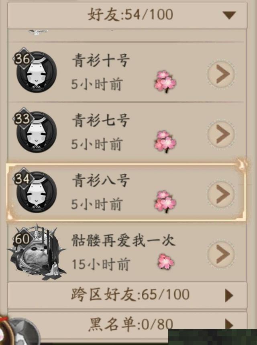Expand the 跨区好友:65/100 section arrow

[229, 295]
